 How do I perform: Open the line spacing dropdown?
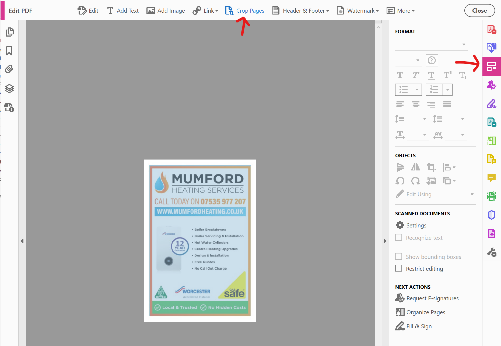click(x=418, y=119)
